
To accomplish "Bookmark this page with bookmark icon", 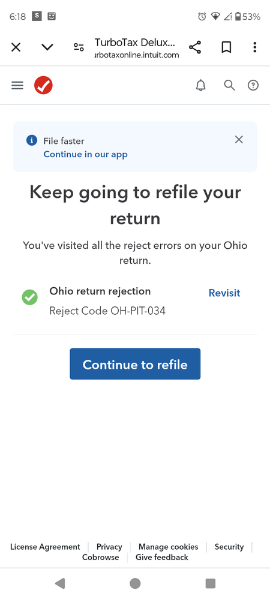I will tap(226, 47).
